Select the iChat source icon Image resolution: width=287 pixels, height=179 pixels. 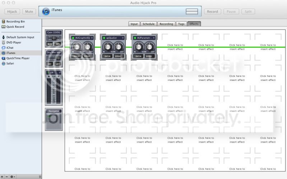click(3, 48)
